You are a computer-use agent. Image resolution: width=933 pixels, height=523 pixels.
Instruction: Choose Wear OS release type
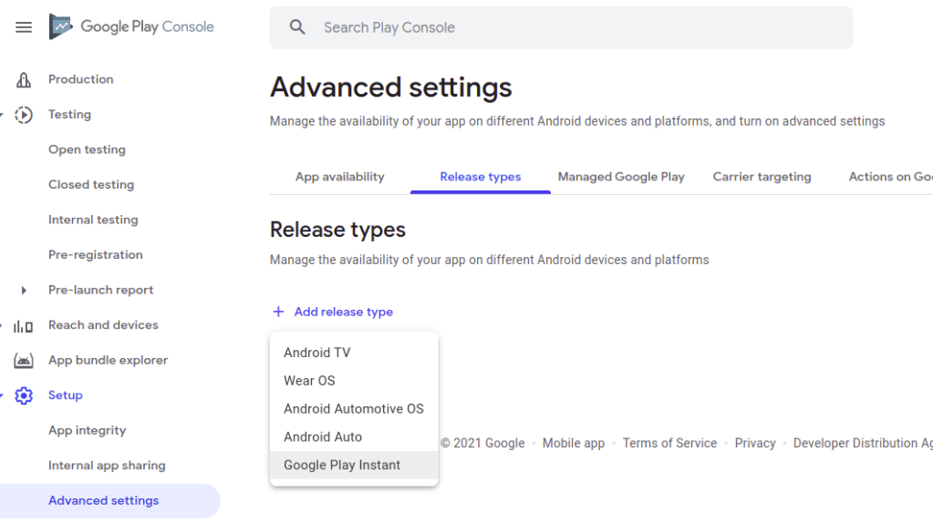(x=309, y=381)
